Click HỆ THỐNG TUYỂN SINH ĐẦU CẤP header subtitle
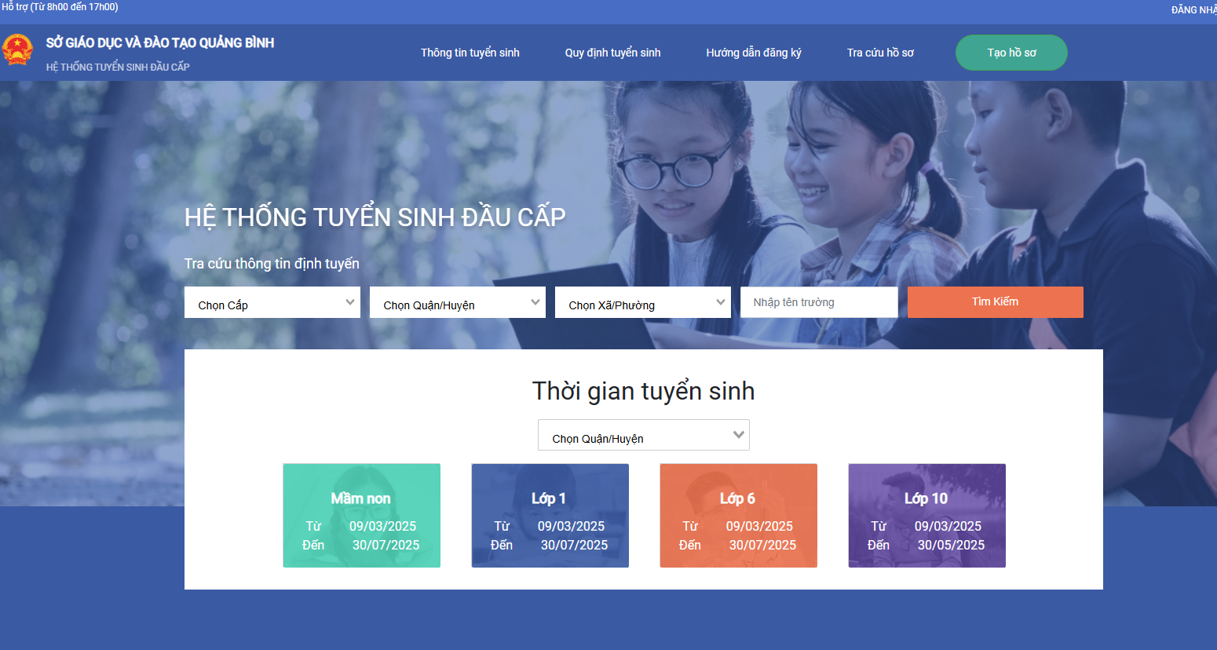The width and height of the screenshot is (1217, 650). pos(118,67)
